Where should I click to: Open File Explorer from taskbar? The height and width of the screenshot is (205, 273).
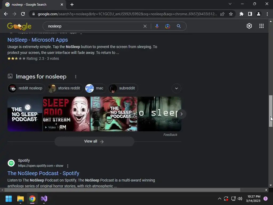click(x=20, y=199)
